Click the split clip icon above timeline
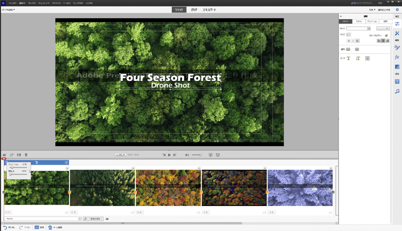This screenshot has height=231, width=402. point(19,155)
